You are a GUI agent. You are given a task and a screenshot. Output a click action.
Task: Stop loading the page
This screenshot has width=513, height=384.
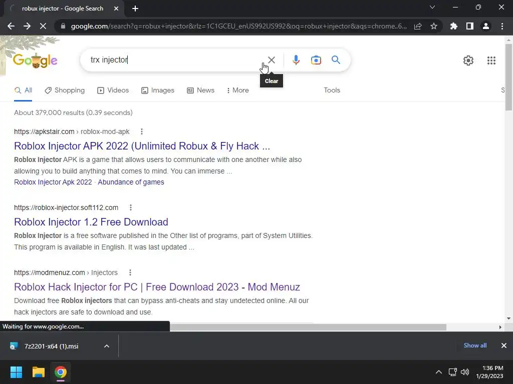[43, 26]
